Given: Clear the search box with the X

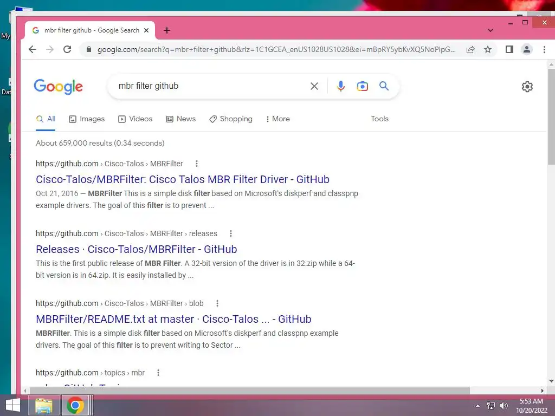Looking at the screenshot, I should (x=314, y=86).
